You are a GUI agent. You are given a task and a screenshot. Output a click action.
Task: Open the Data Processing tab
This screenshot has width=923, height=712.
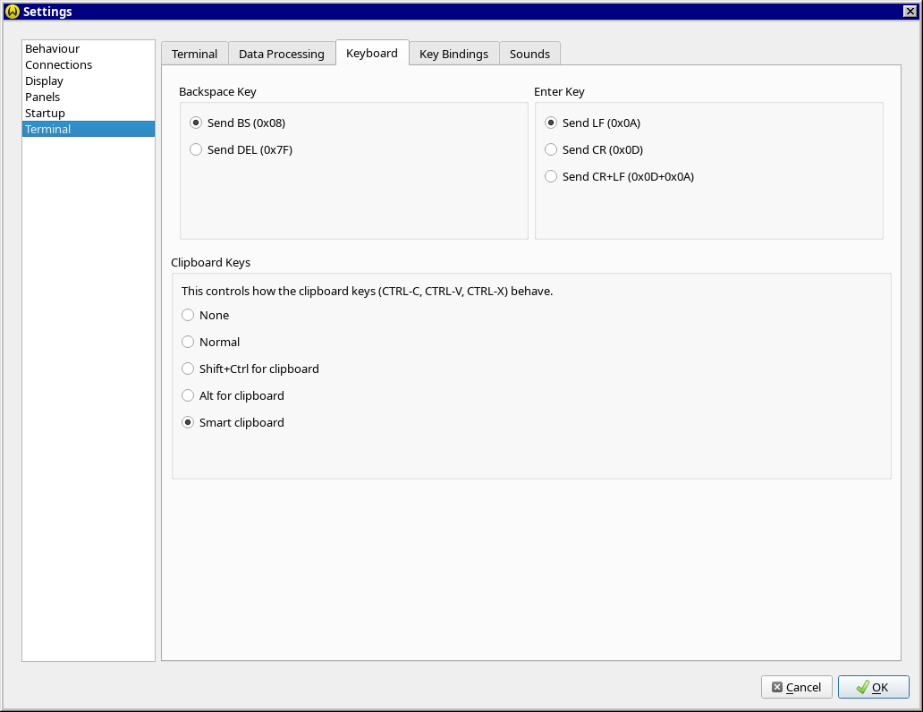[x=281, y=54]
